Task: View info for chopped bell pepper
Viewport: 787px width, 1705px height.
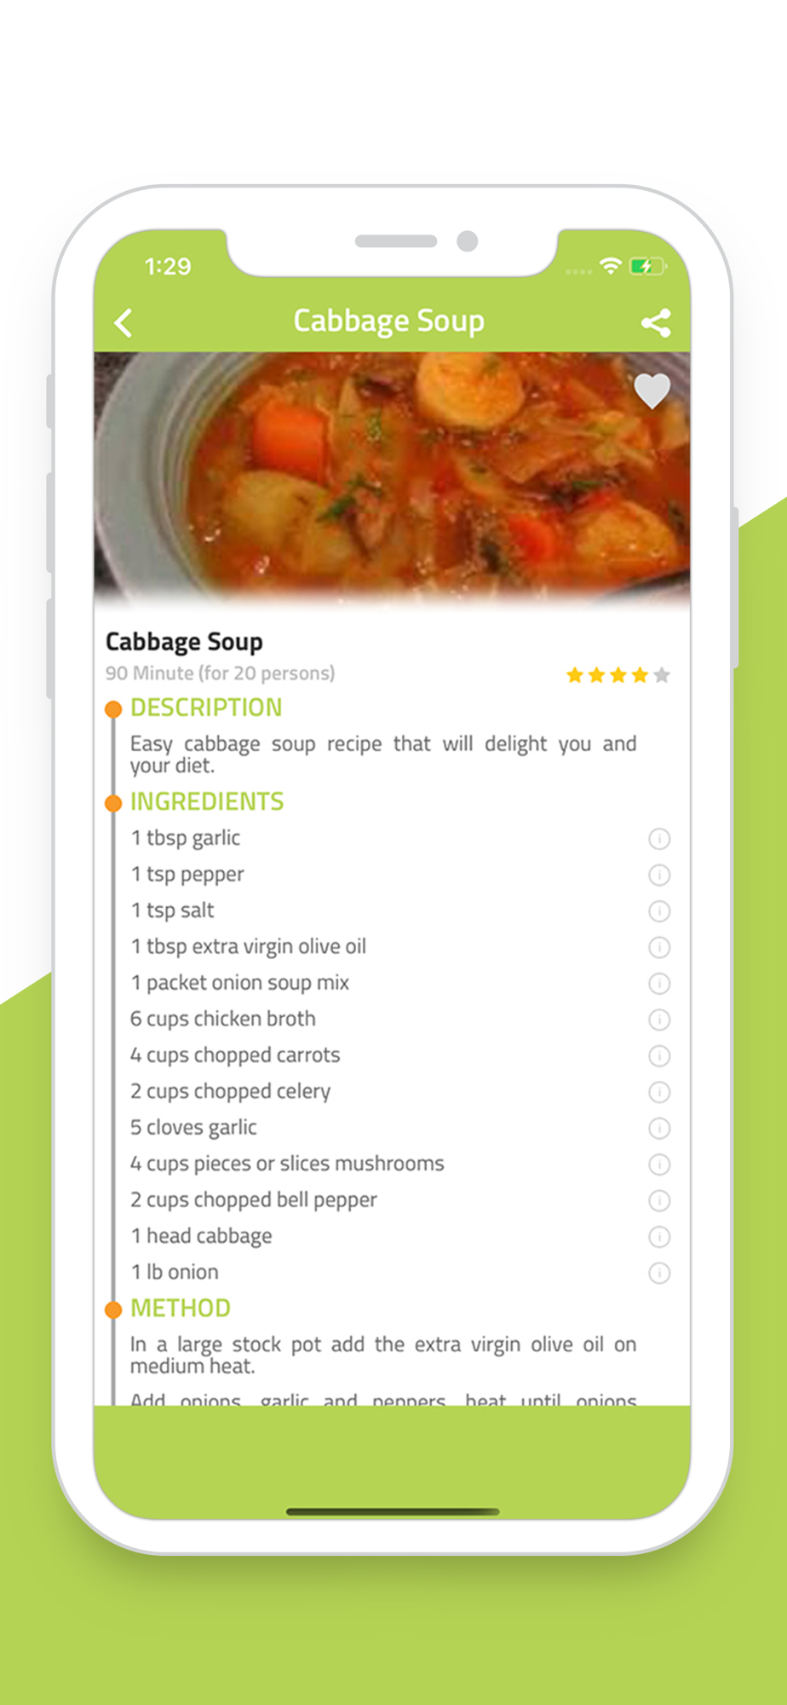Action: click(x=659, y=1201)
